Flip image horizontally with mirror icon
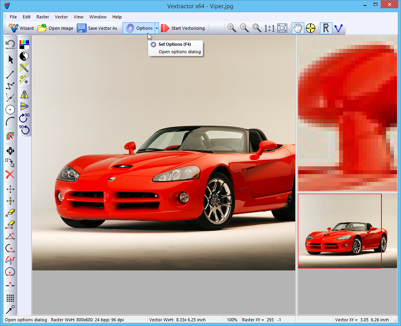This screenshot has width=401, height=326. (x=24, y=94)
